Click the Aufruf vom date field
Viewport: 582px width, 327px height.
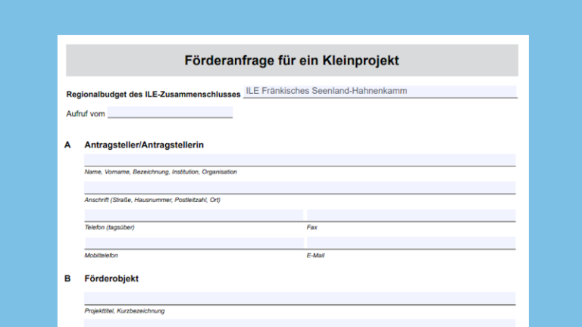(170, 112)
